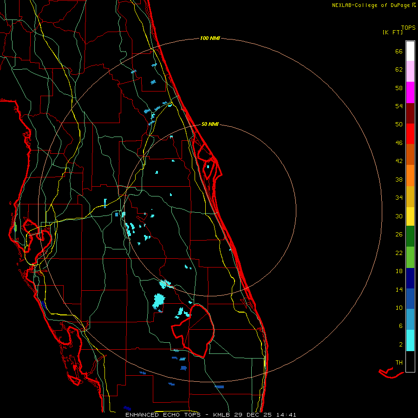Click the 42 value on the scale
This screenshot has width=418, height=418.
(x=399, y=161)
